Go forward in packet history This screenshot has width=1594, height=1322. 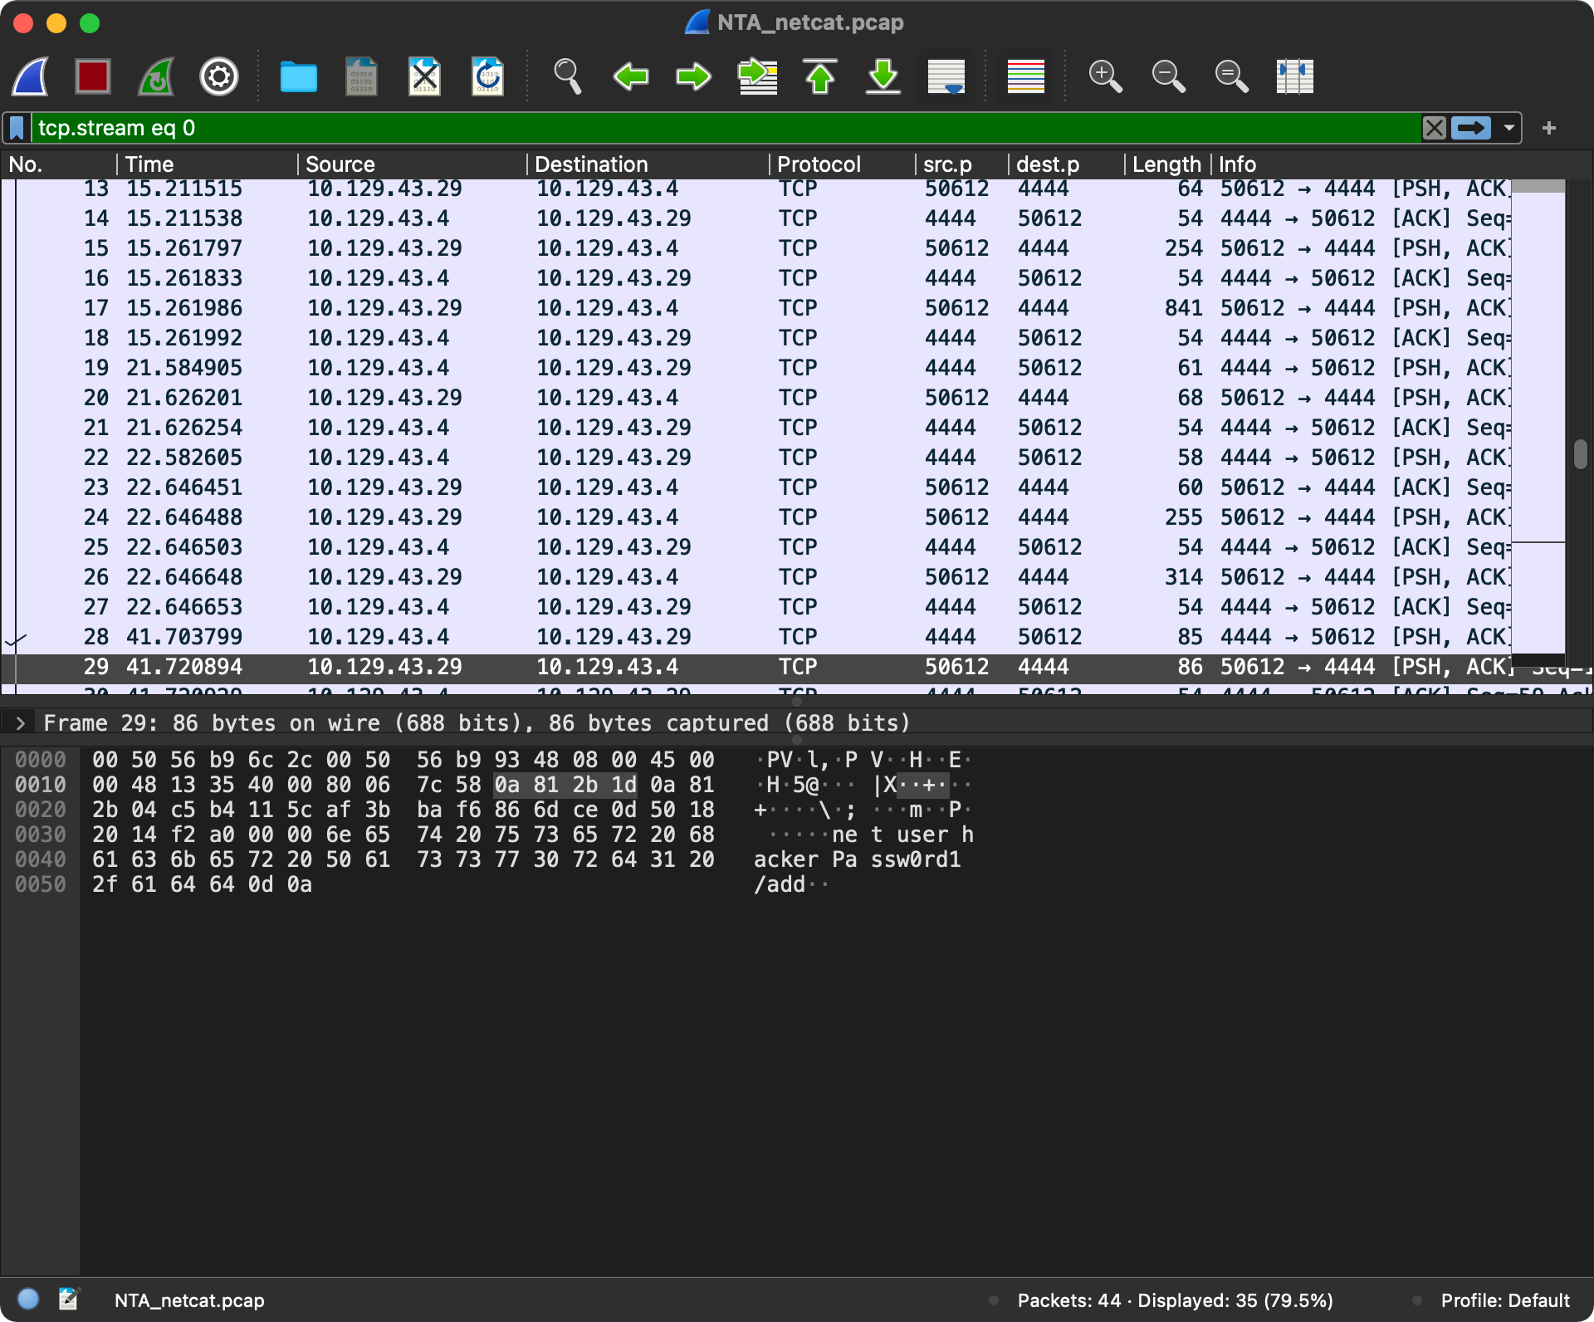point(693,76)
